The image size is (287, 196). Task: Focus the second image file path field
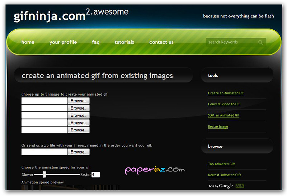44,108
